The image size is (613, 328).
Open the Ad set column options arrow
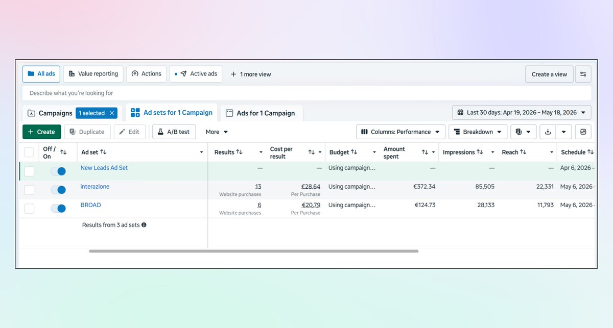pos(201,153)
